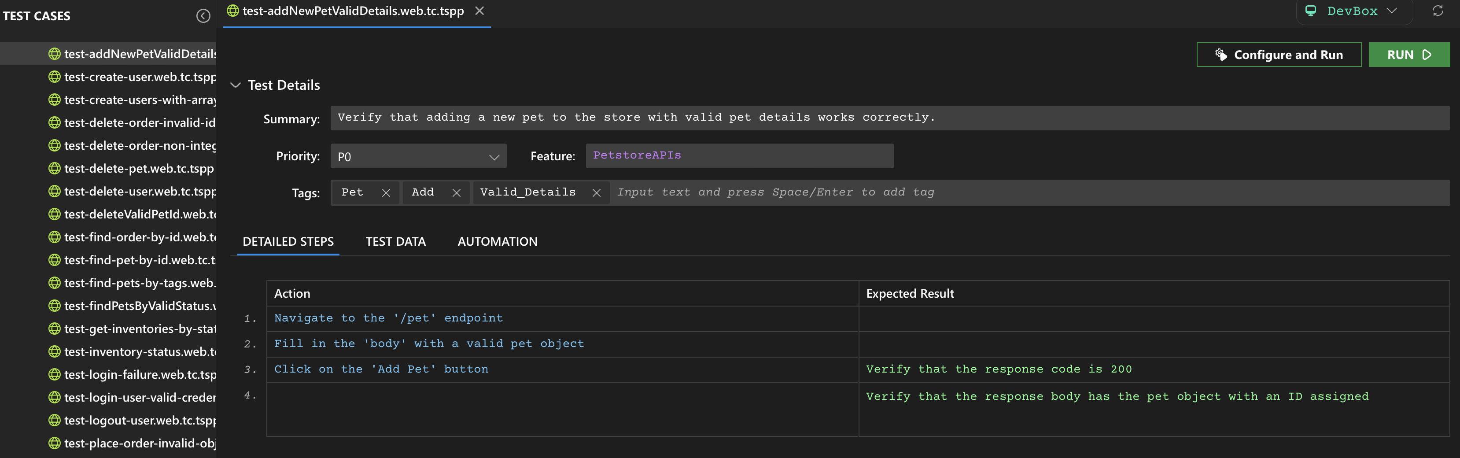Screen dimensions: 1460x458
Task: Select the globe icon beside test-delete-pet.web.tc.tspp
Action: point(55,168)
